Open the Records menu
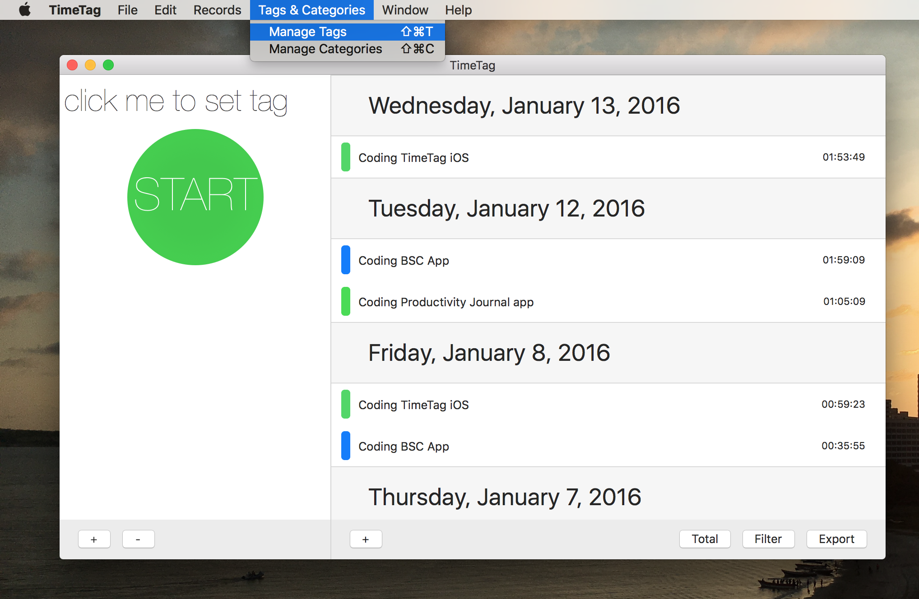Viewport: 919px width, 599px height. tap(217, 9)
